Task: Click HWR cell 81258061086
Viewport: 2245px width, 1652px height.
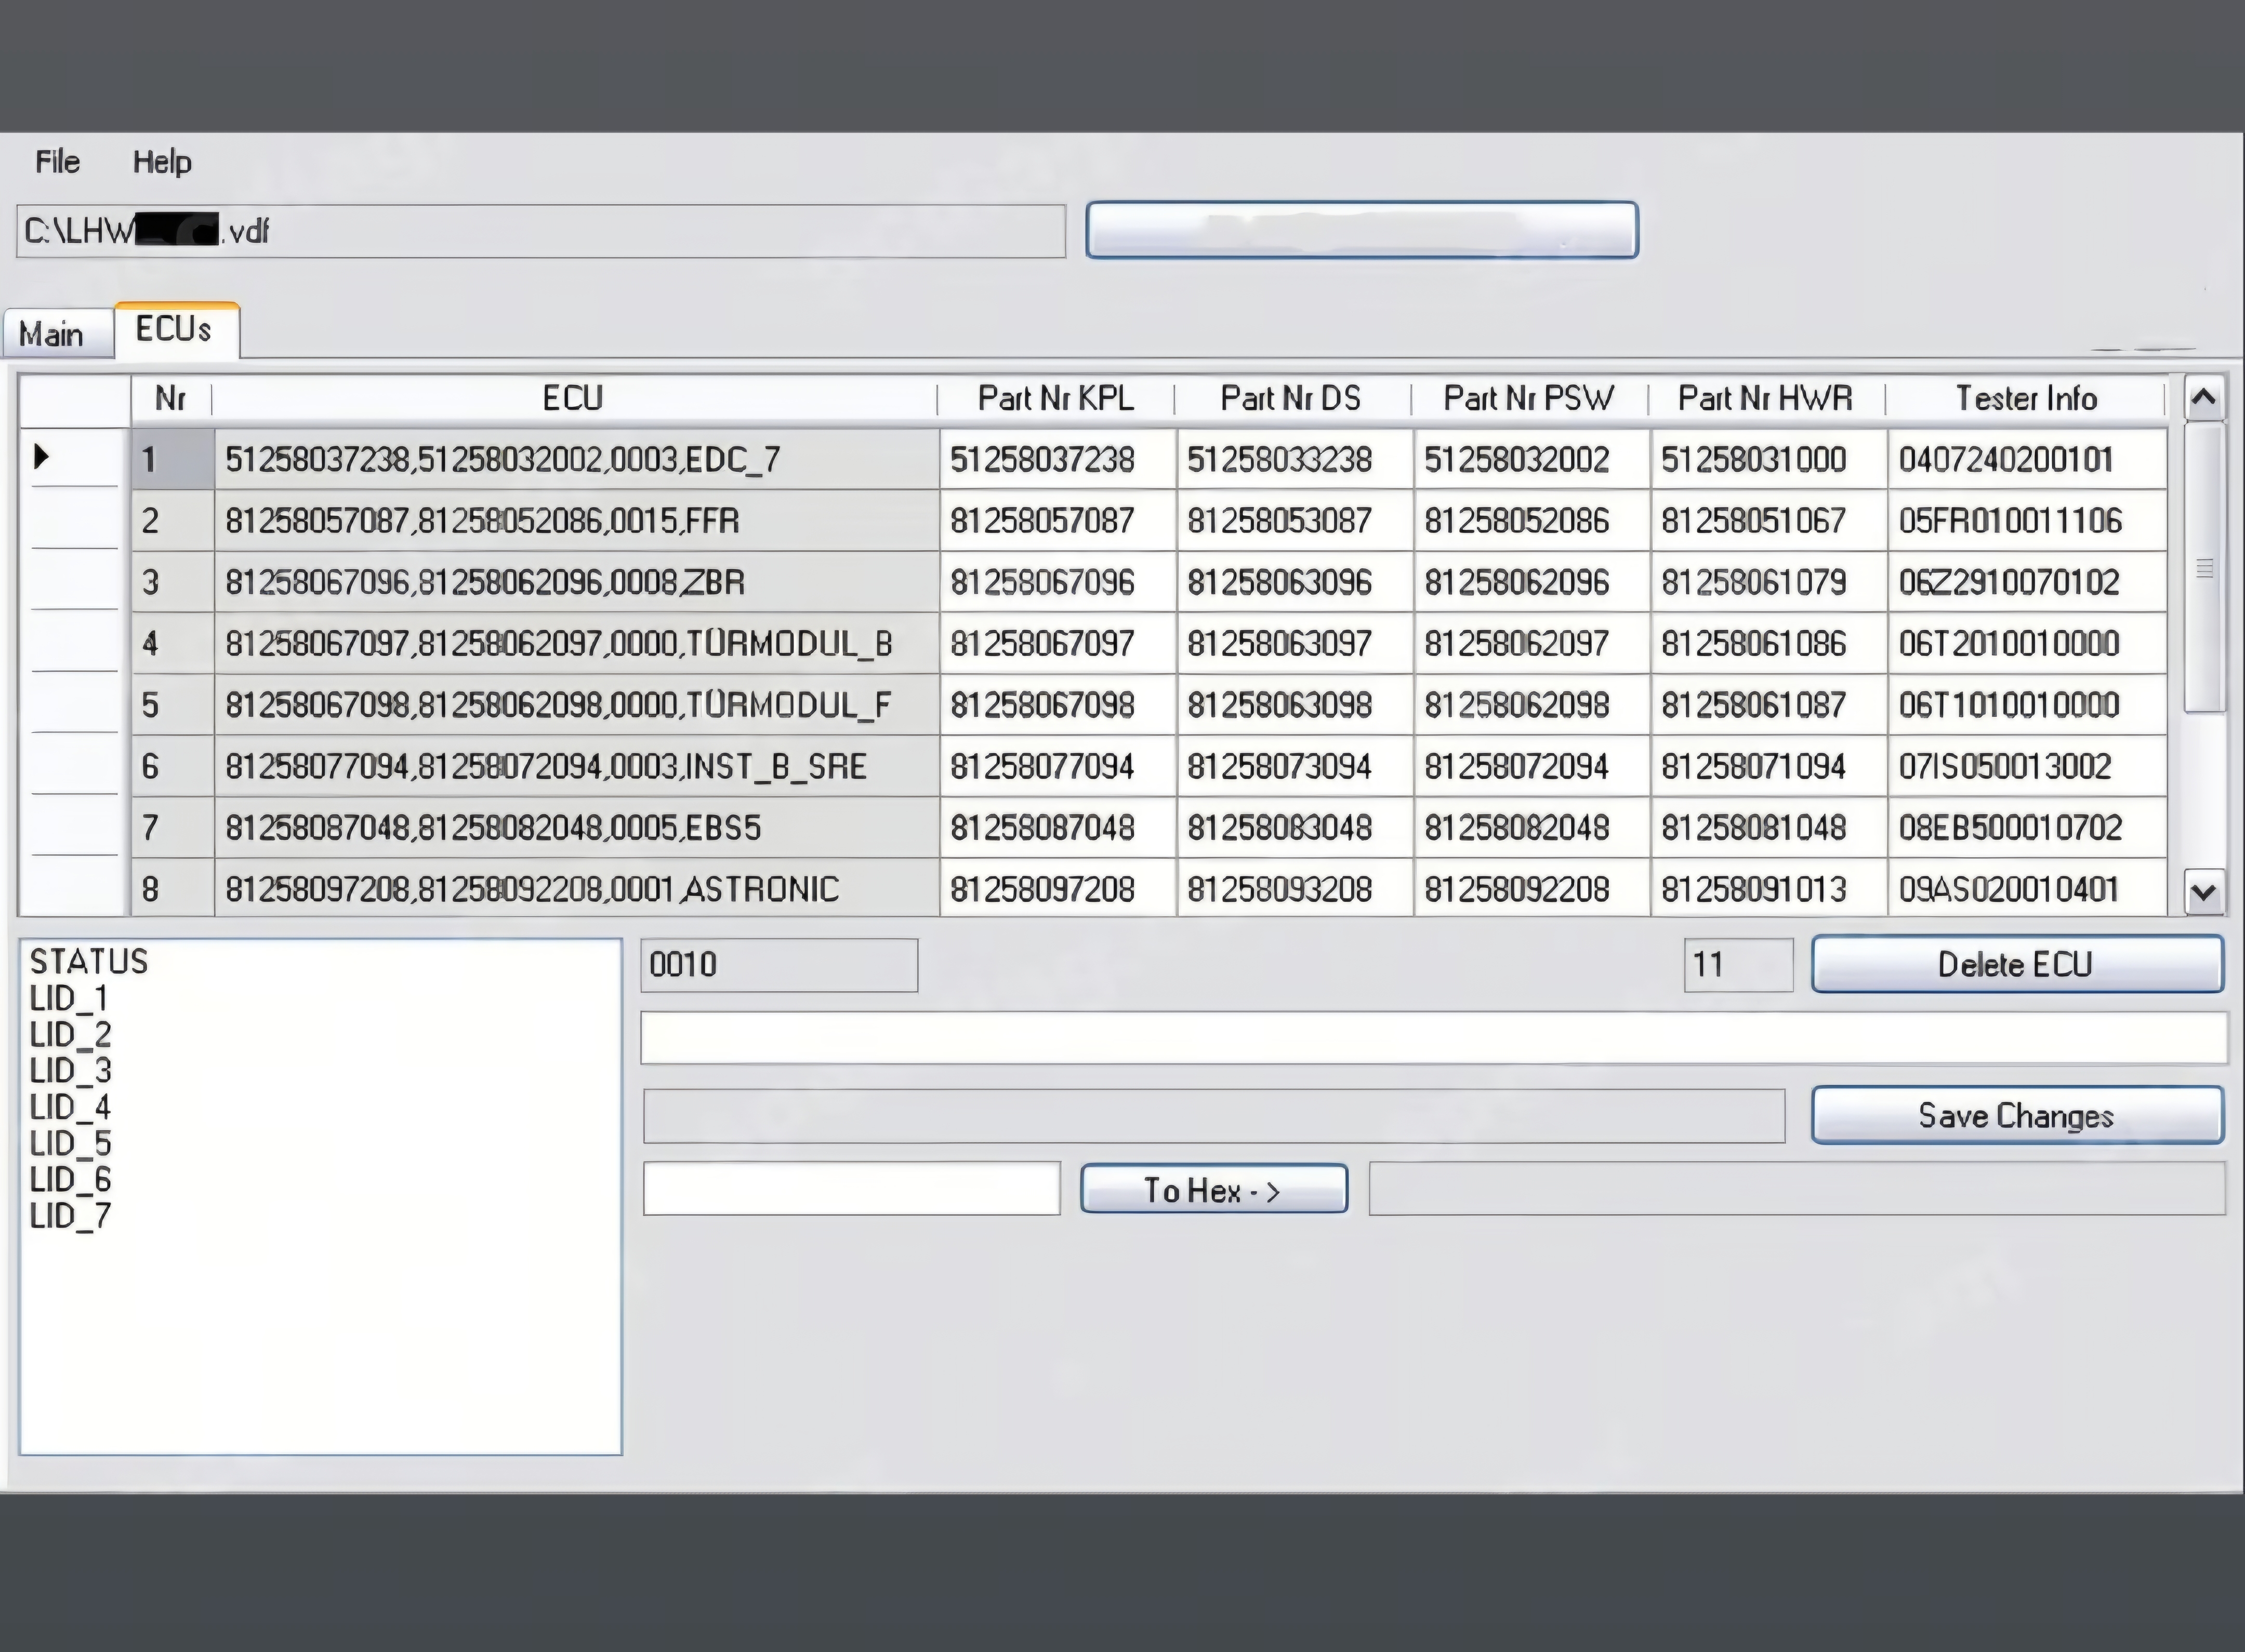Action: pyautogui.click(x=1770, y=643)
